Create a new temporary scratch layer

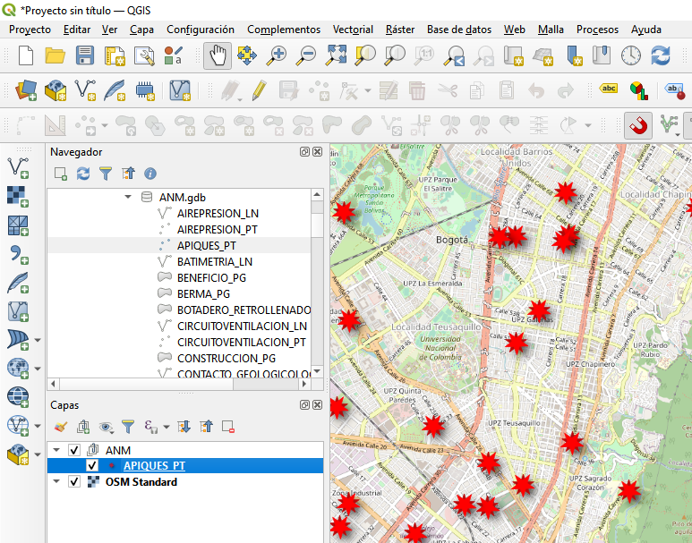144,90
